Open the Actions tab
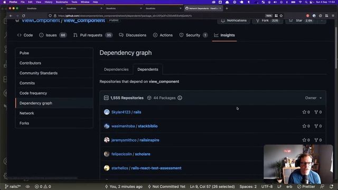Screen dimensions: 338x190 (x=163, y=35)
